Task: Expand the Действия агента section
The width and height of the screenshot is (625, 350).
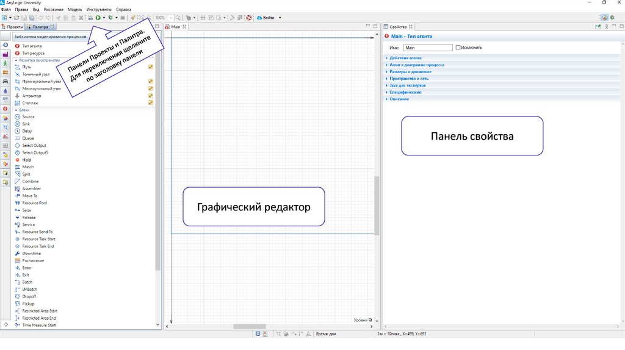Action: click(405, 58)
